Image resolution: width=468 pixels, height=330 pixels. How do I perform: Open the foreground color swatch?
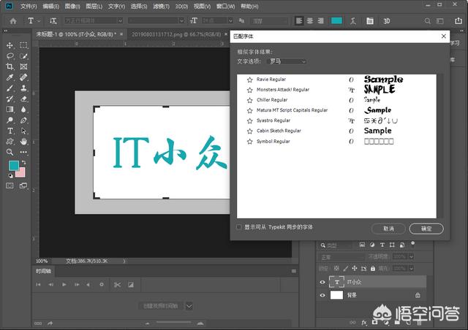pyautogui.click(x=13, y=166)
